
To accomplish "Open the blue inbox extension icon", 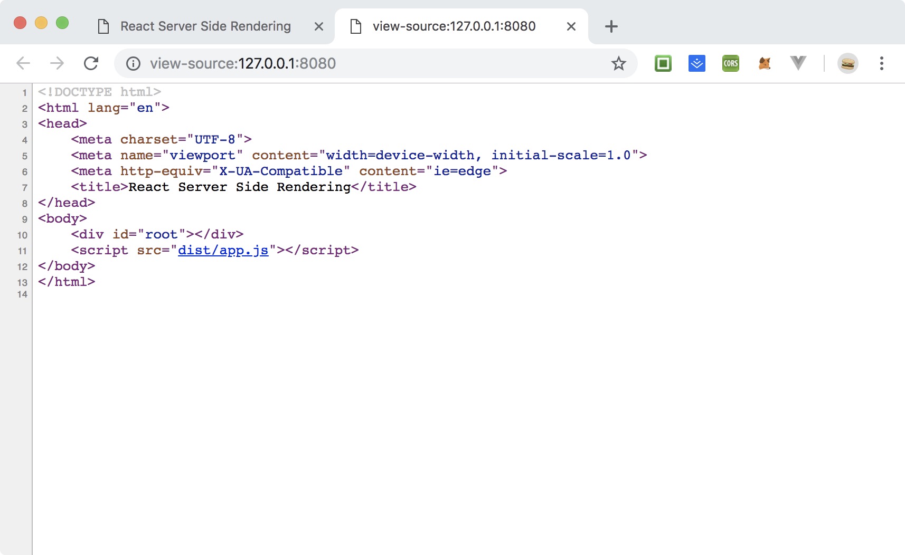I will click(697, 64).
